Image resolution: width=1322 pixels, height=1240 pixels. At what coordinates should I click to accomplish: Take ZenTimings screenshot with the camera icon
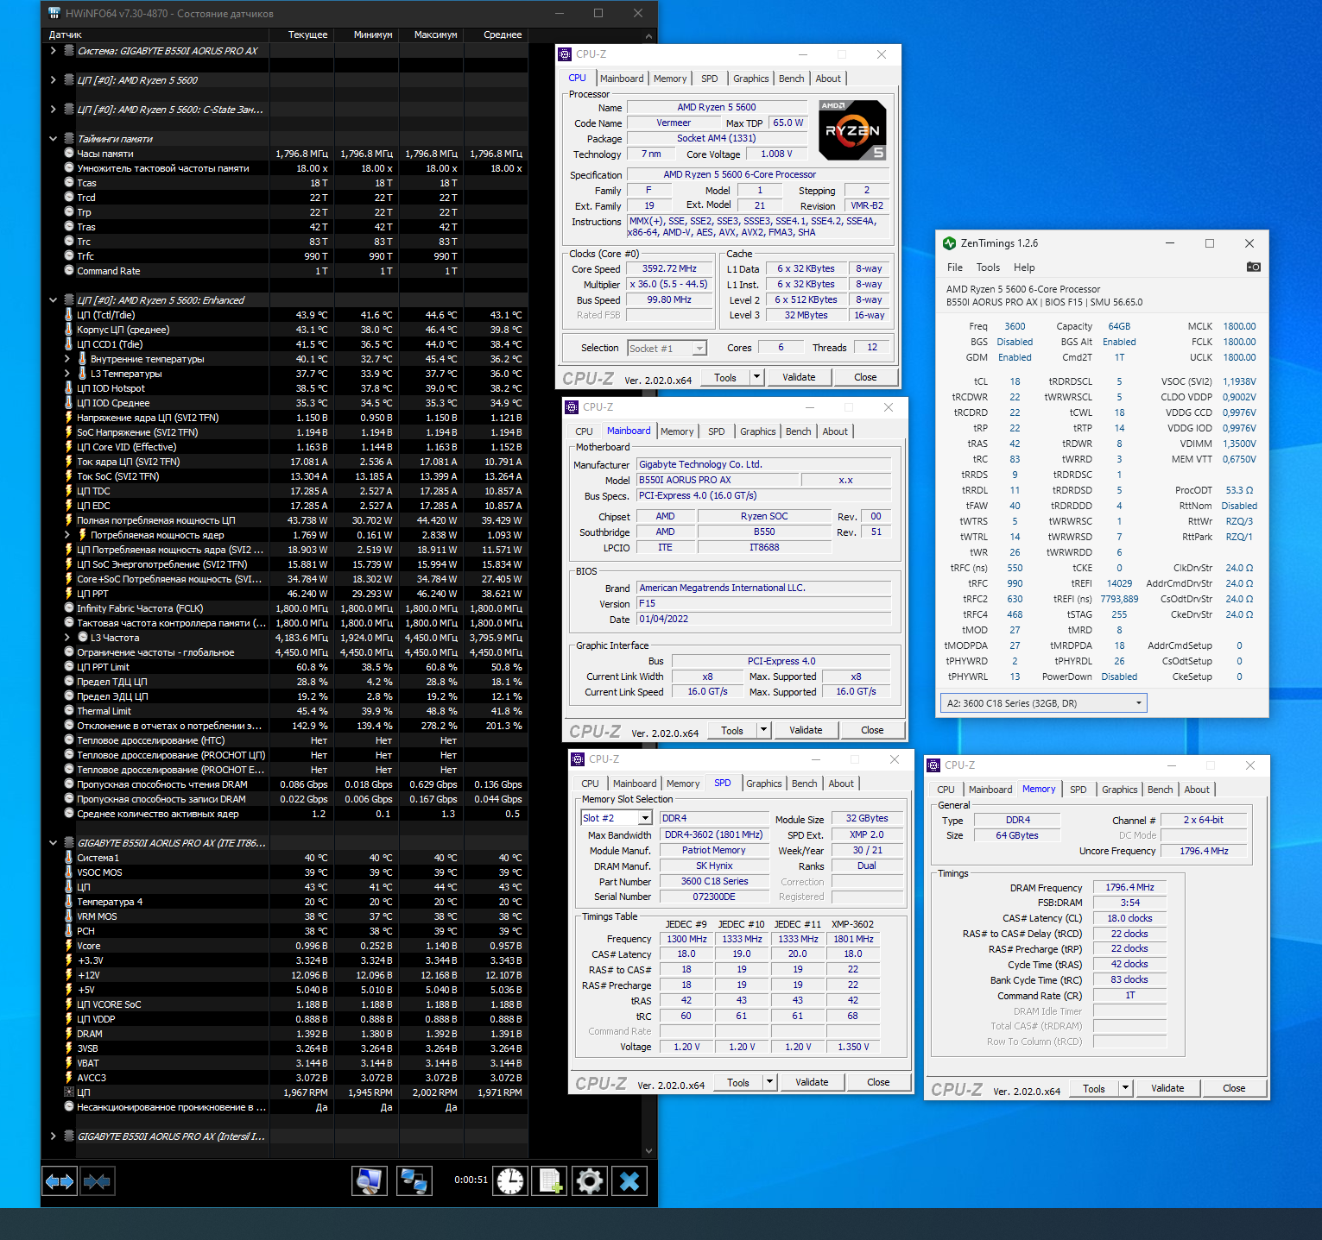click(x=1254, y=268)
